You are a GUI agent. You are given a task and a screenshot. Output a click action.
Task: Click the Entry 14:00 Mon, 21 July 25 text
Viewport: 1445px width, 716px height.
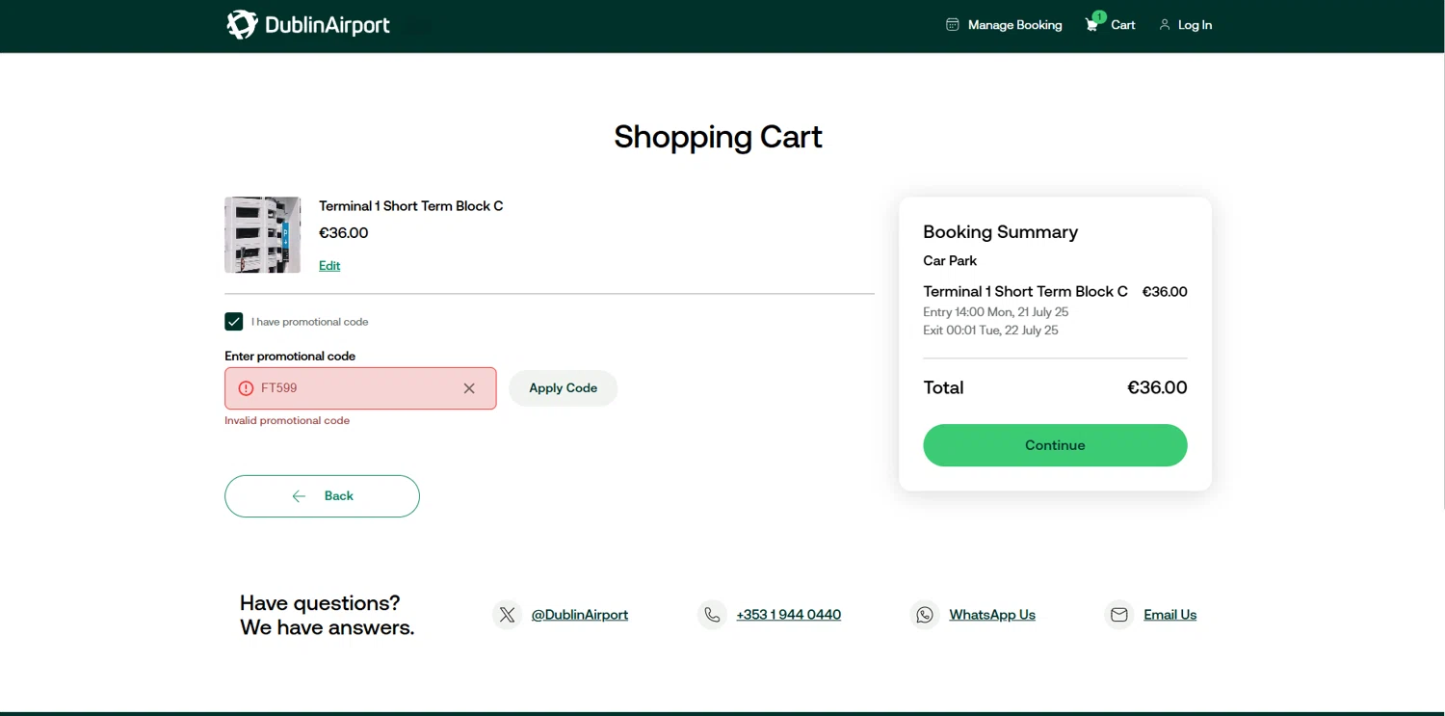click(995, 312)
